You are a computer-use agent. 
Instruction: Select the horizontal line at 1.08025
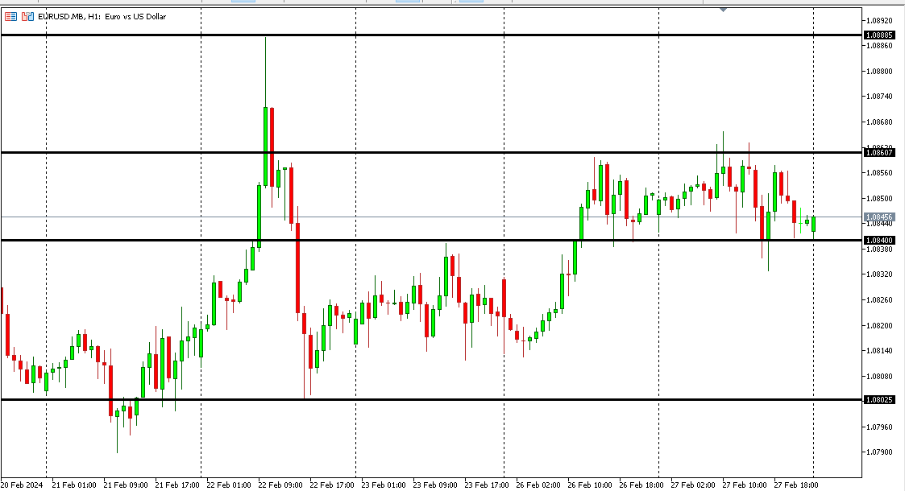[431, 399]
